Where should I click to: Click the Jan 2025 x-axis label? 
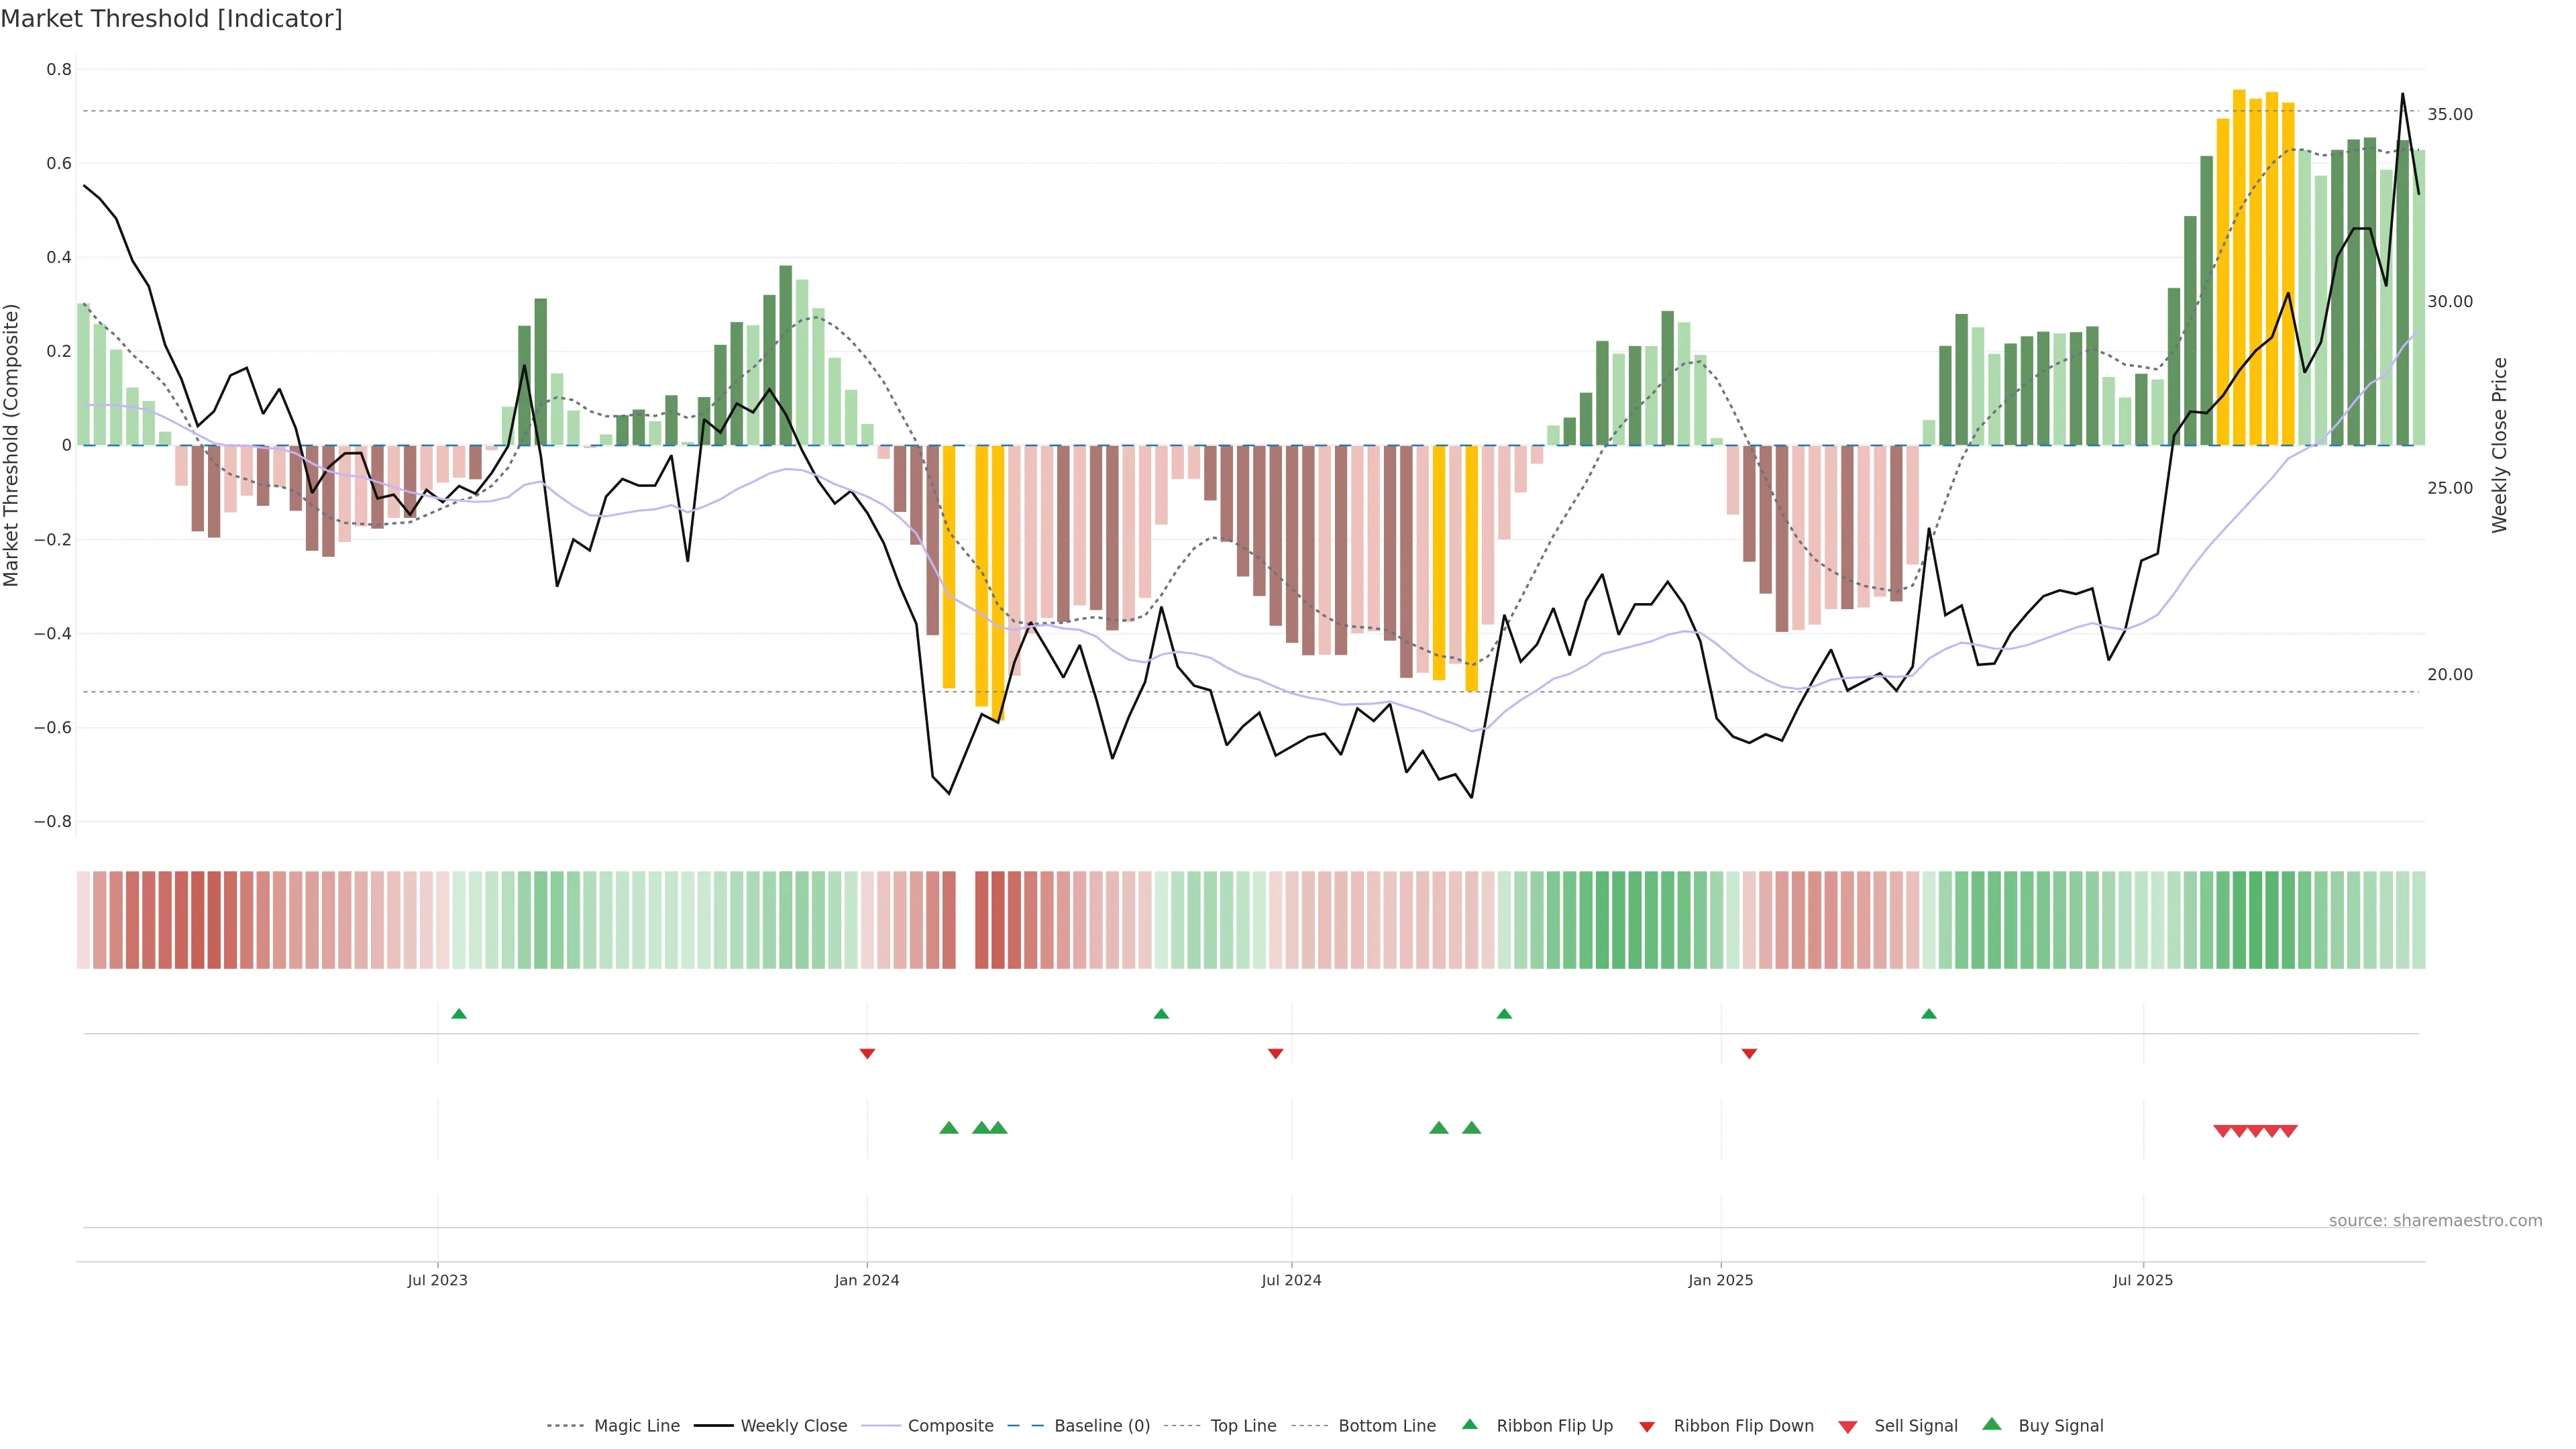1720,1280
